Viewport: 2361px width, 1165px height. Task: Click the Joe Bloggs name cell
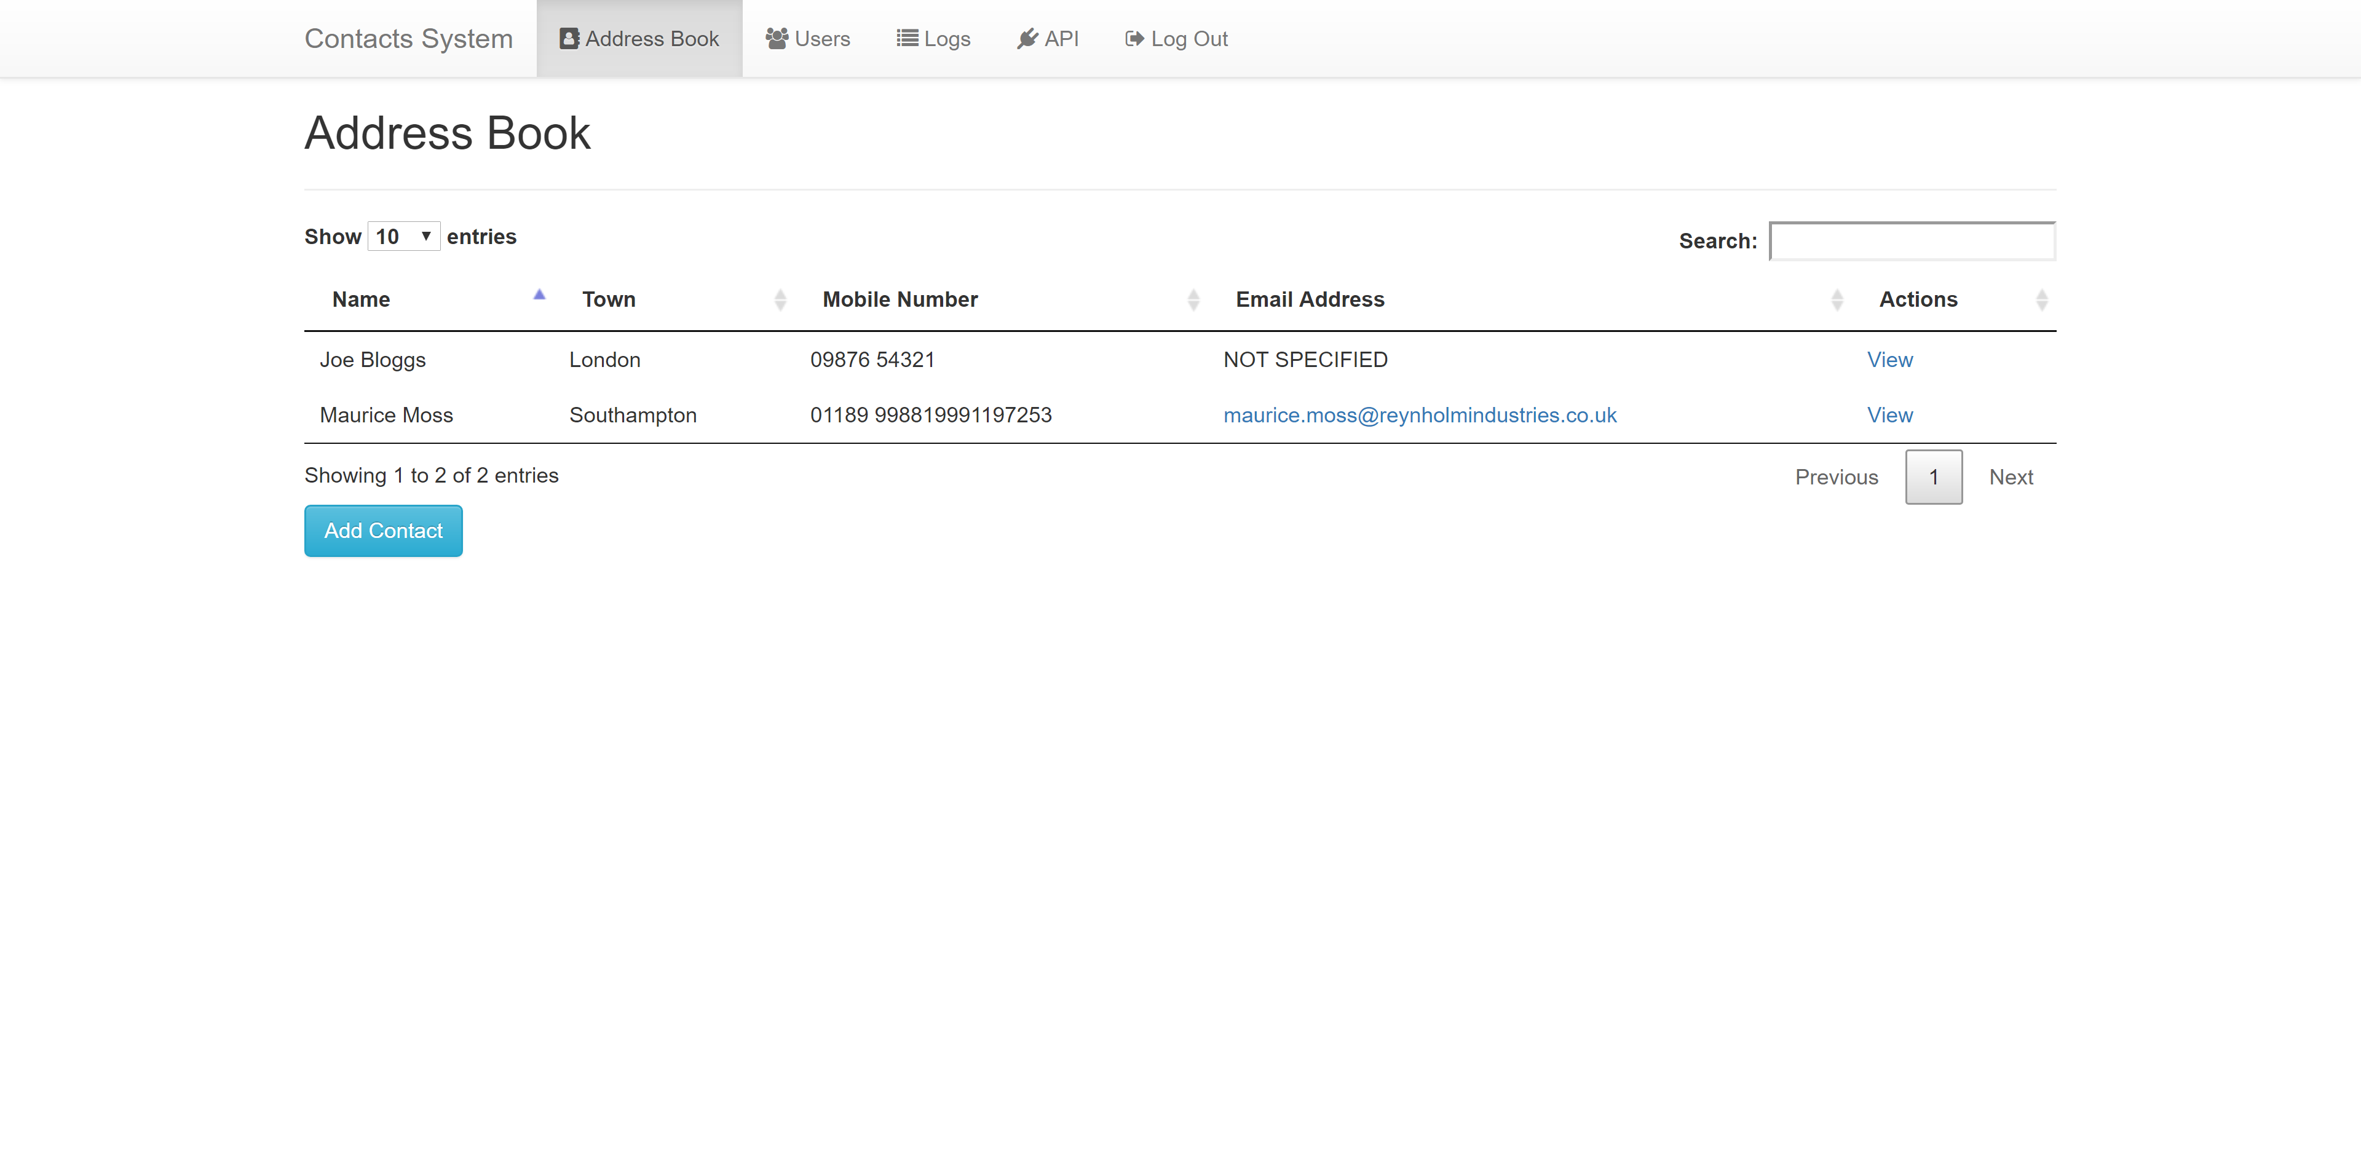(x=373, y=359)
